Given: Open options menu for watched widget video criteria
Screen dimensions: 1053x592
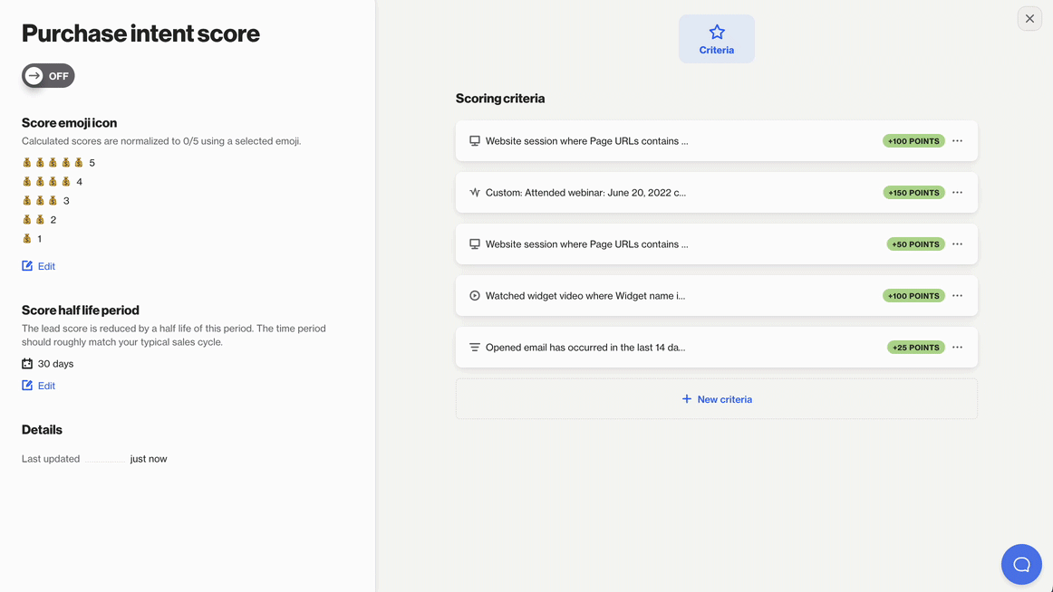Looking at the screenshot, I should click(x=957, y=296).
